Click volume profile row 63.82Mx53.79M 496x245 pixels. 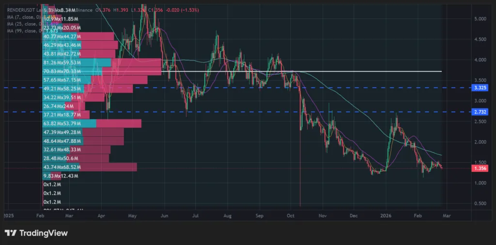[92, 124]
